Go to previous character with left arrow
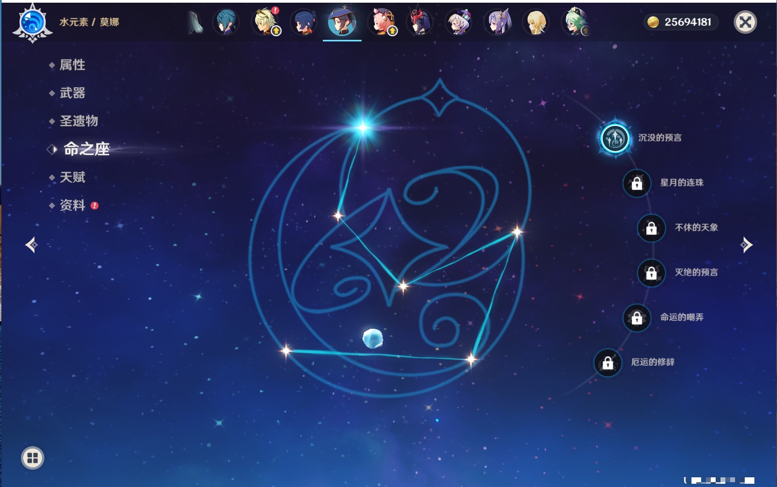The height and width of the screenshot is (487, 777). pos(31,245)
